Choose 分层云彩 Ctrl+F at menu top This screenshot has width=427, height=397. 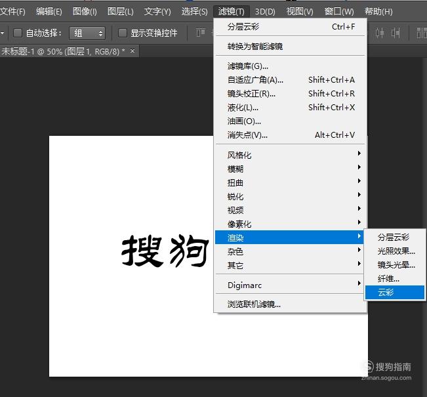[291, 27]
